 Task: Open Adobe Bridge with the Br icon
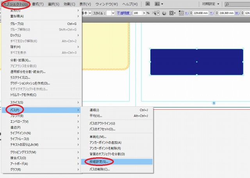tap(148, 4)
